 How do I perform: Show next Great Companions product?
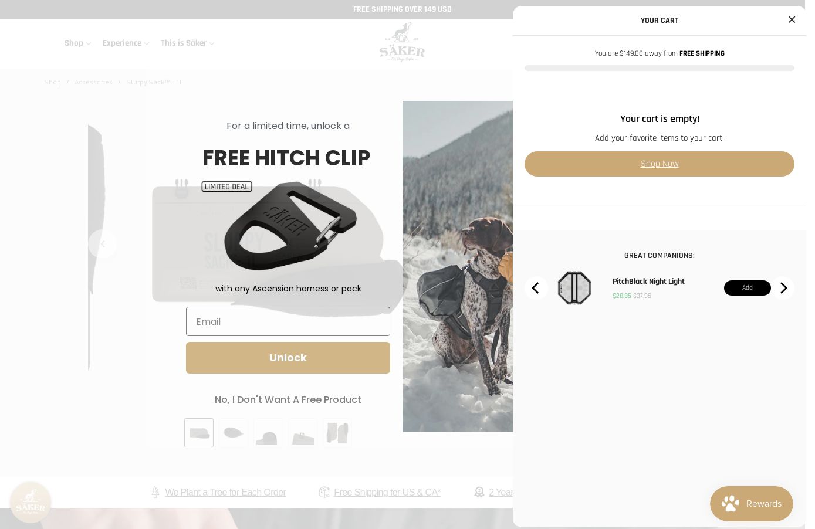click(x=783, y=288)
